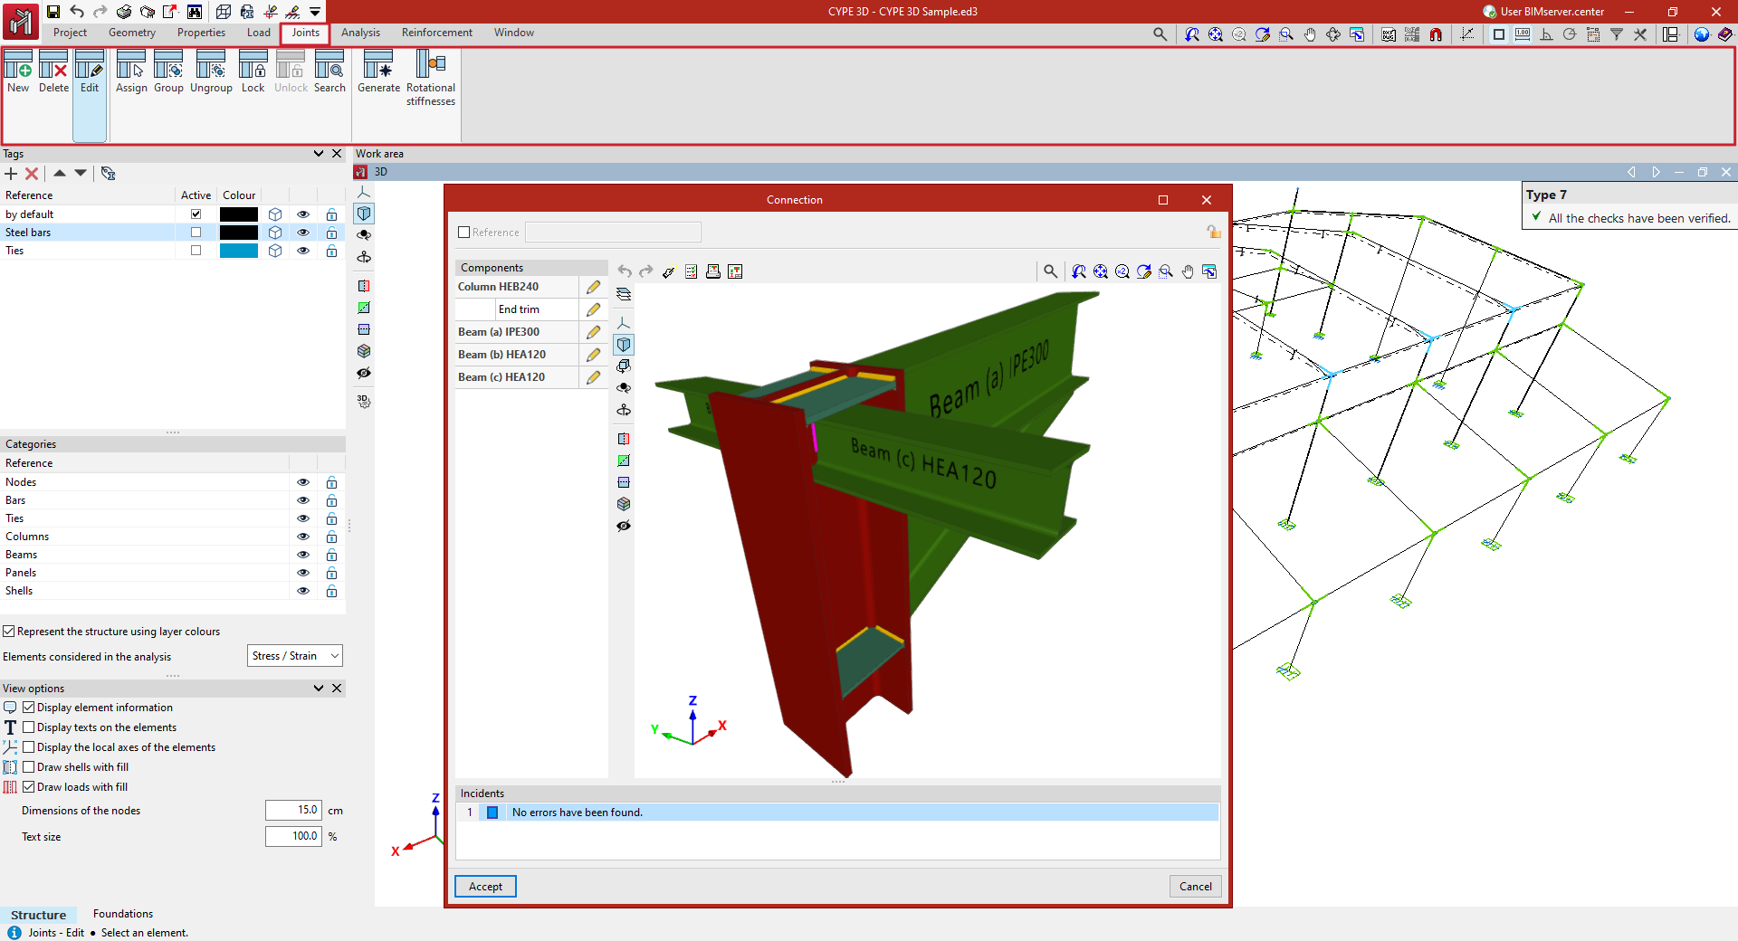This screenshot has height=941, width=1738.
Task: Enable Draw shells with fill checkbox
Action: coord(29,767)
